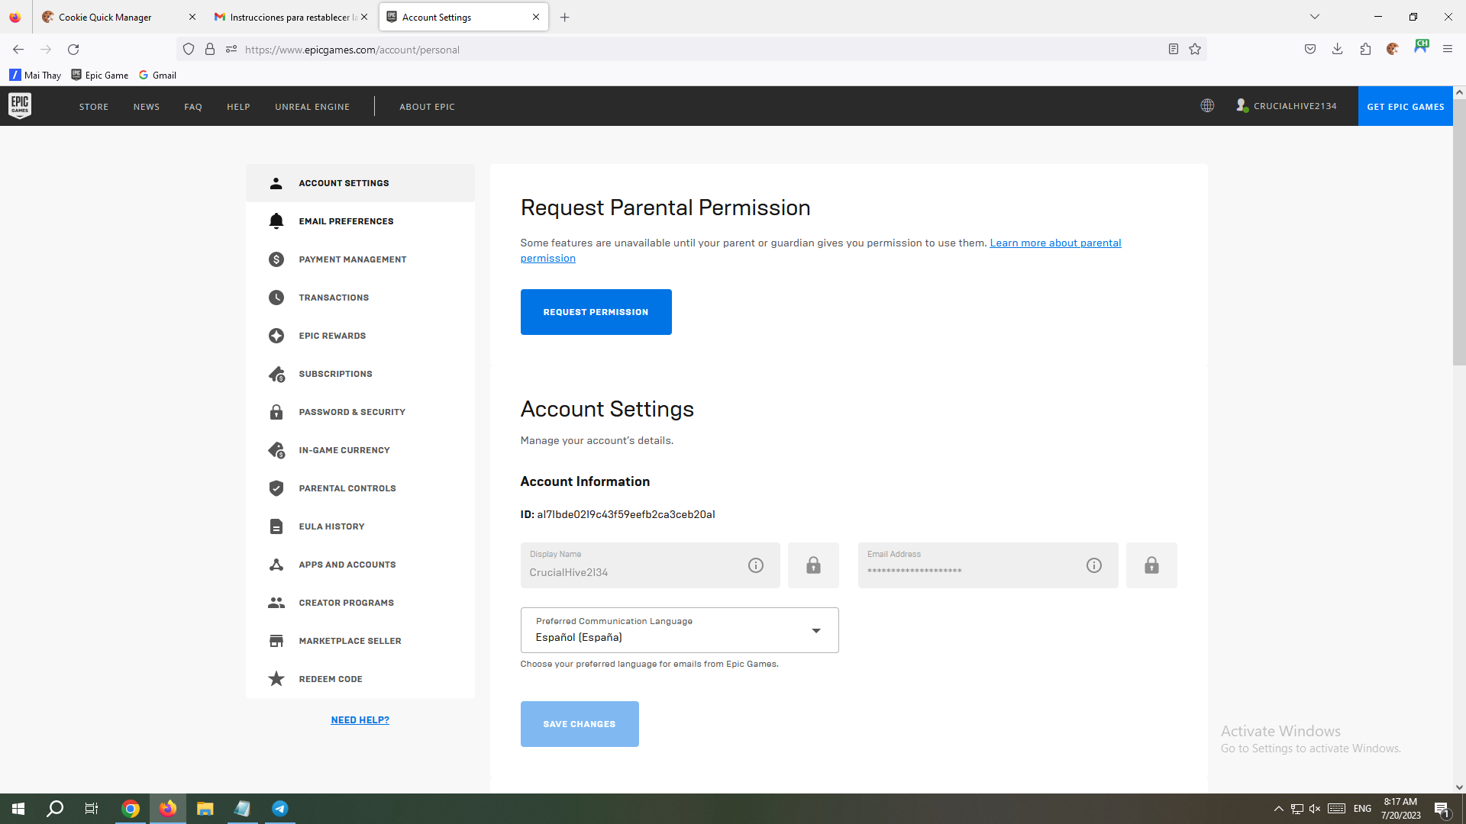Click the Save to Pocket icon
Viewport: 1466px width, 824px height.
(1310, 50)
